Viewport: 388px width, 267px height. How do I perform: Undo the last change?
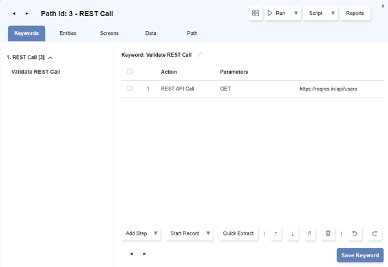tap(355, 233)
